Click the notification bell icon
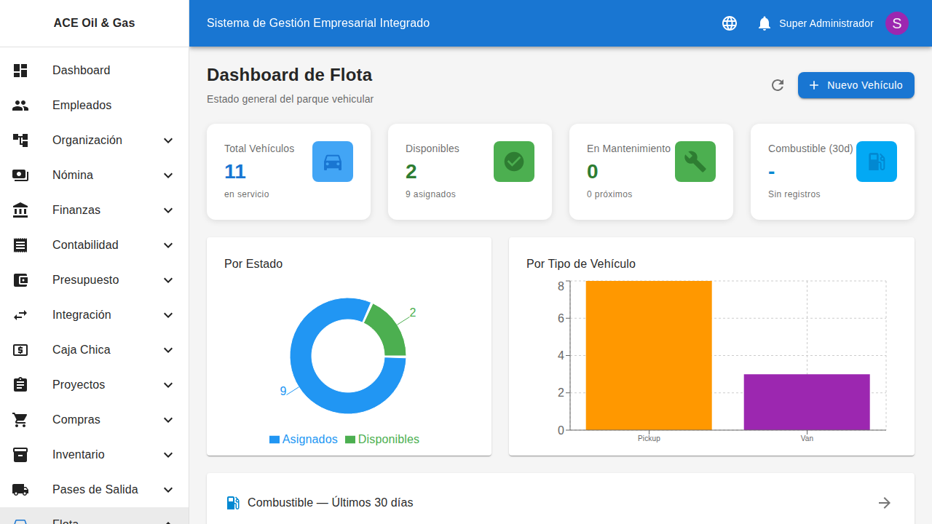The image size is (932, 524). tap(764, 23)
